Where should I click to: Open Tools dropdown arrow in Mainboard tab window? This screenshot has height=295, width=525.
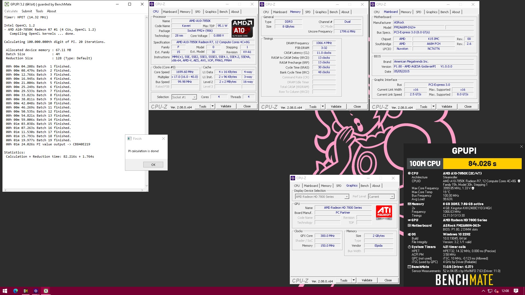[x=433, y=107]
